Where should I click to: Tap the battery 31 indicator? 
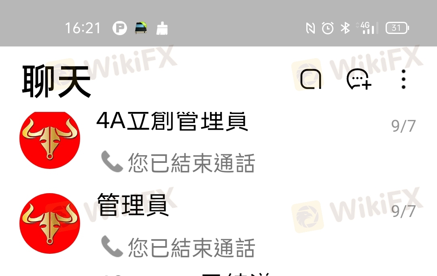(397, 28)
